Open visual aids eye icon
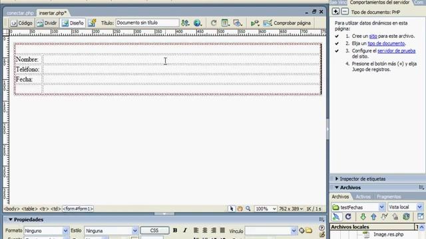 pyautogui.click(x=238, y=23)
